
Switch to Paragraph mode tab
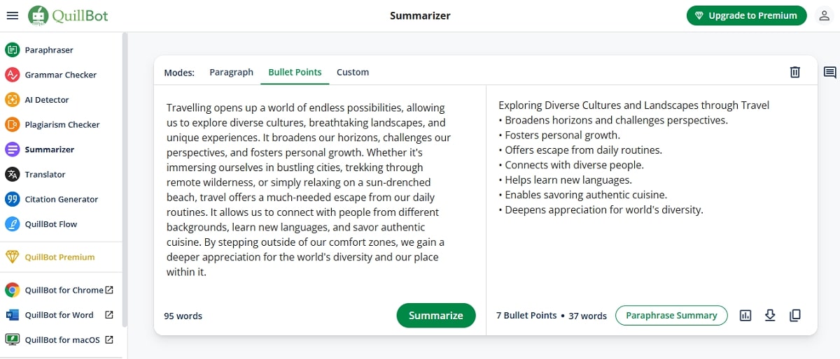pyautogui.click(x=231, y=72)
